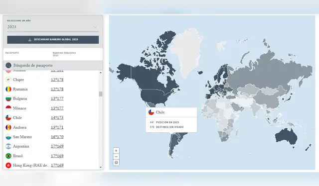Click the Chile flag in the list
319x186 pixels.
tap(8, 118)
